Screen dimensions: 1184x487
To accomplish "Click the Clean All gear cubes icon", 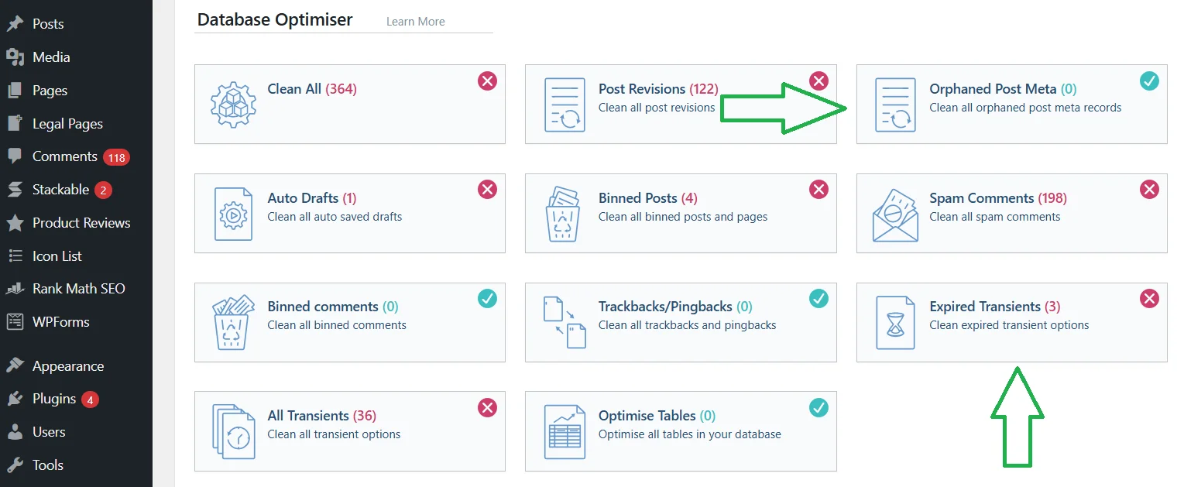I will pyautogui.click(x=233, y=105).
